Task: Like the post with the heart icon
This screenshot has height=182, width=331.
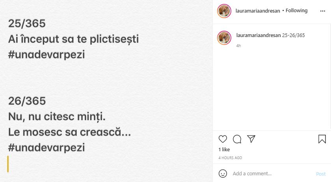Action: point(223,139)
